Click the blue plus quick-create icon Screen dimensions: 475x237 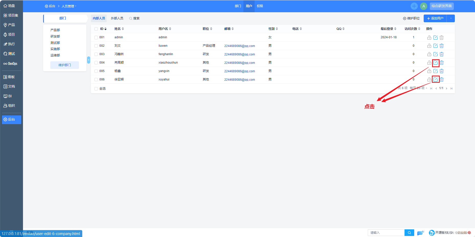(x=414, y=6)
